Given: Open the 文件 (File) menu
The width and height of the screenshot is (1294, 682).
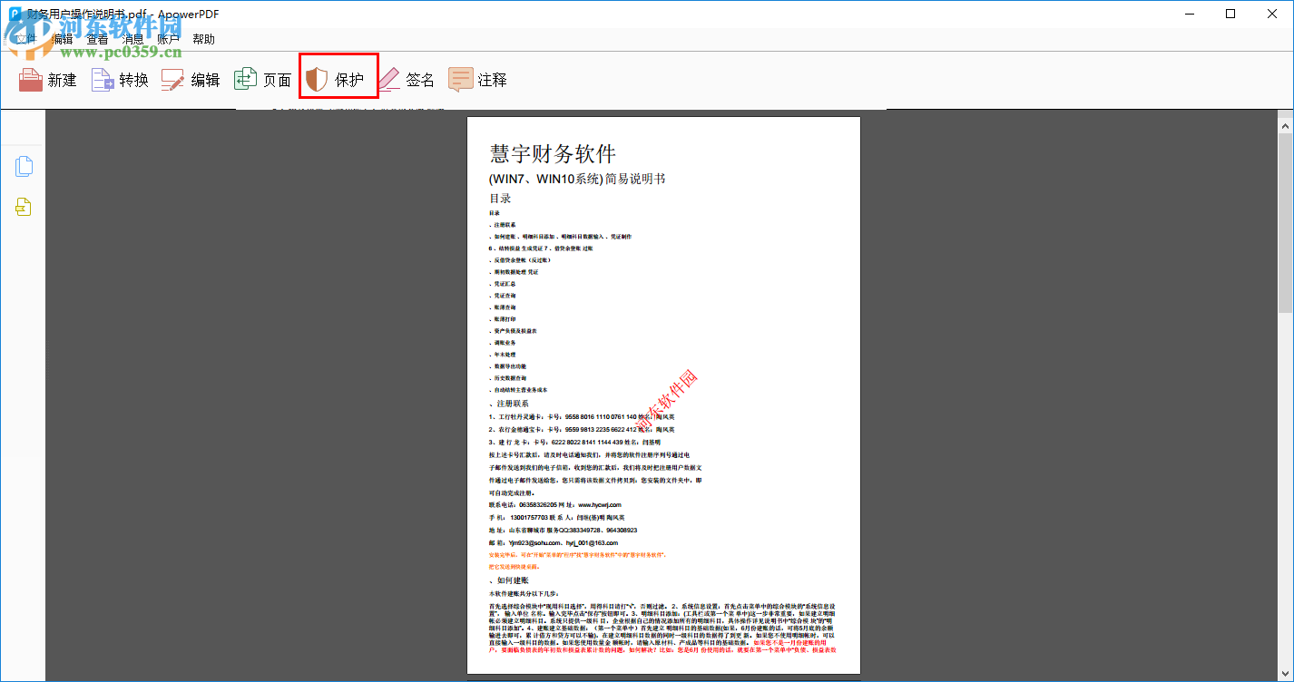Looking at the screenshot, I should click(x=25, y=38).
